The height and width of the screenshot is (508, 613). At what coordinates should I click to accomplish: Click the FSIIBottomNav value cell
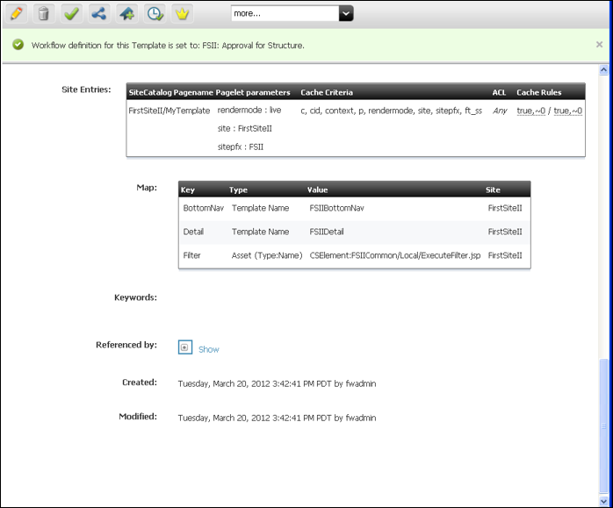[336, 208]
